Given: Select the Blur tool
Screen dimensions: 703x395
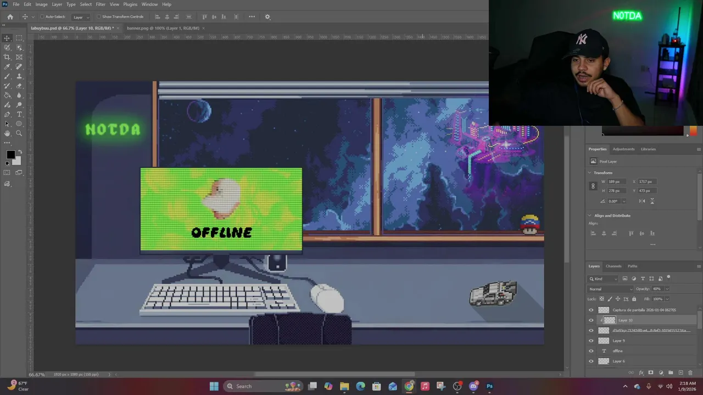Looking at the screenshot, I should click(x=19, y=95).
